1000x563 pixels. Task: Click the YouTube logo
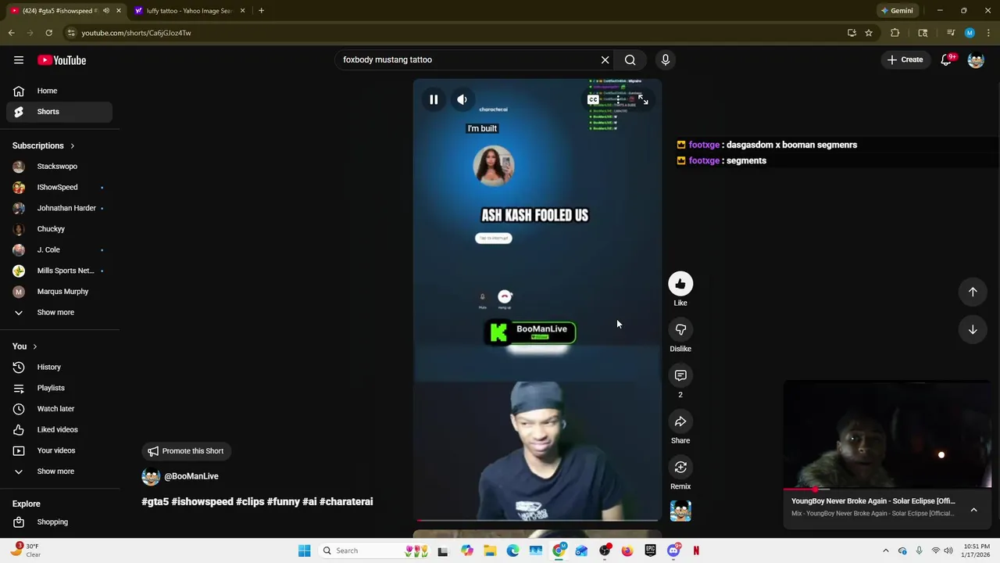[x=62, y=60]
